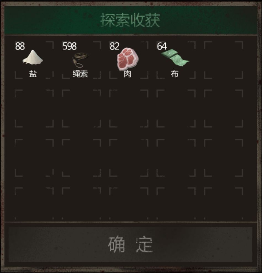Select the meat (肉) item icon
Viewport: 262px width, 273px height.
tap(128, 59)
